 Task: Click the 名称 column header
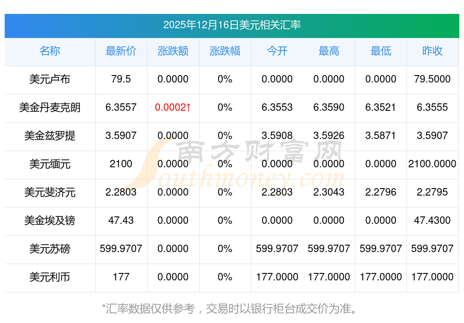pos(50,51)
